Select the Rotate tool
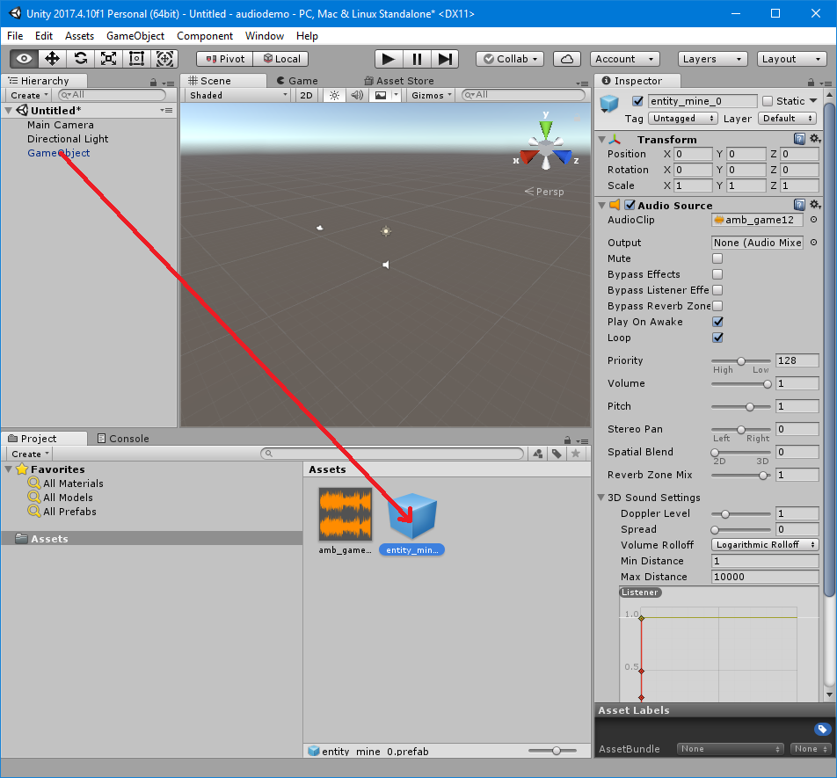 81,59
